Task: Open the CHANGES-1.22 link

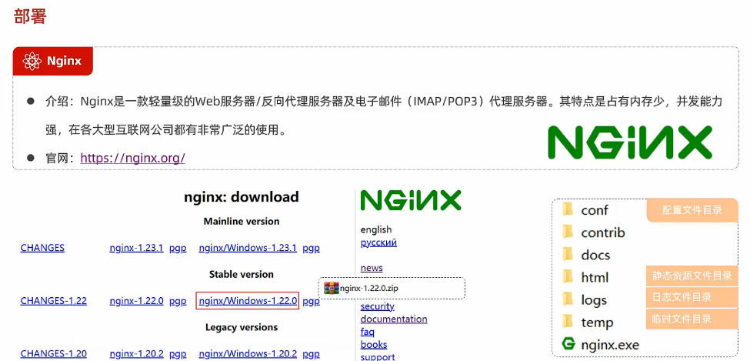Action: tap(54, 301)
